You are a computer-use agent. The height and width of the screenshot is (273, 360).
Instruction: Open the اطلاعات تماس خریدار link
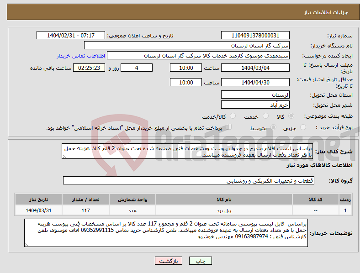tap(81, 56)
